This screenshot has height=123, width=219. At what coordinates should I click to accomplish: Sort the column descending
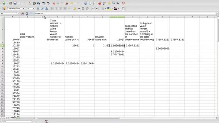[x=94, y=3]
